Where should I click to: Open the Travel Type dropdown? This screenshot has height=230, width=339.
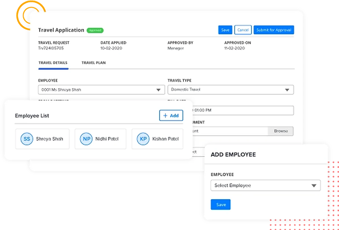(231, 89)
